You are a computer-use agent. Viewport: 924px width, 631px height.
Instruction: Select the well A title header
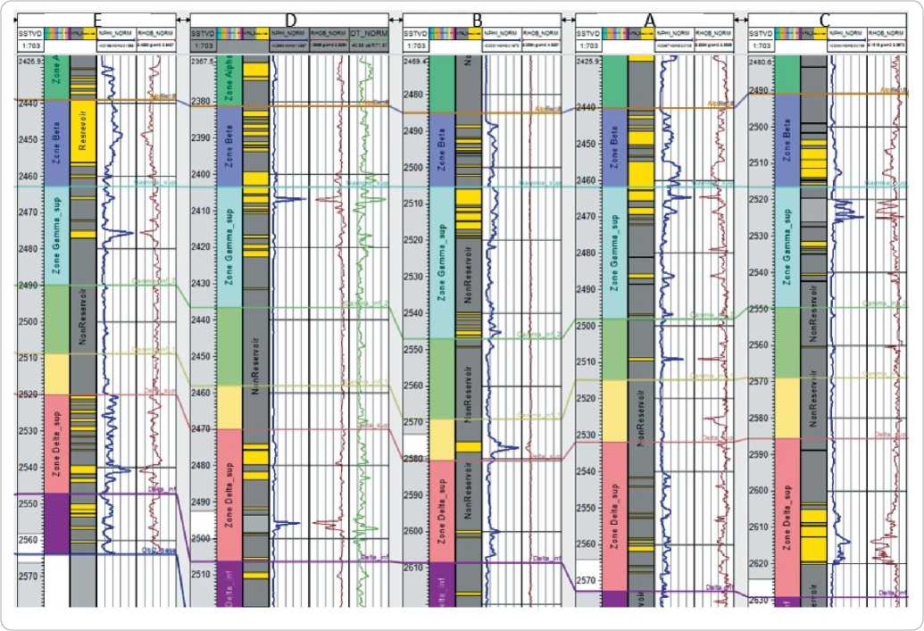tap(654, 20)
